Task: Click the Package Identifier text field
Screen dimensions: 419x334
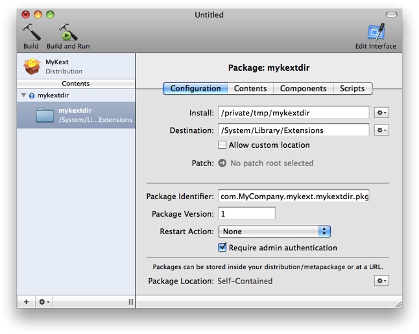Action: coord(294,196)
